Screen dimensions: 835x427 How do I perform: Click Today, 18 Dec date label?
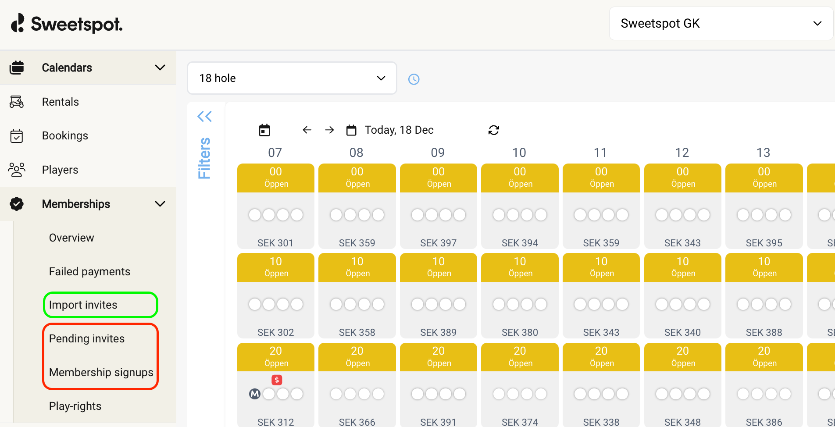pos(399,130)
